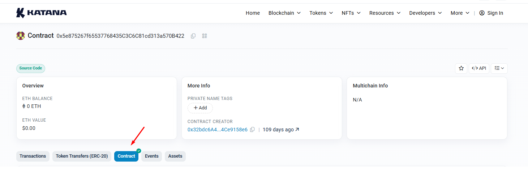Image resolution: width=528 pixels, height=172 pixels.
Task: Add contract to watchlist star
Action: coord(461,68)
